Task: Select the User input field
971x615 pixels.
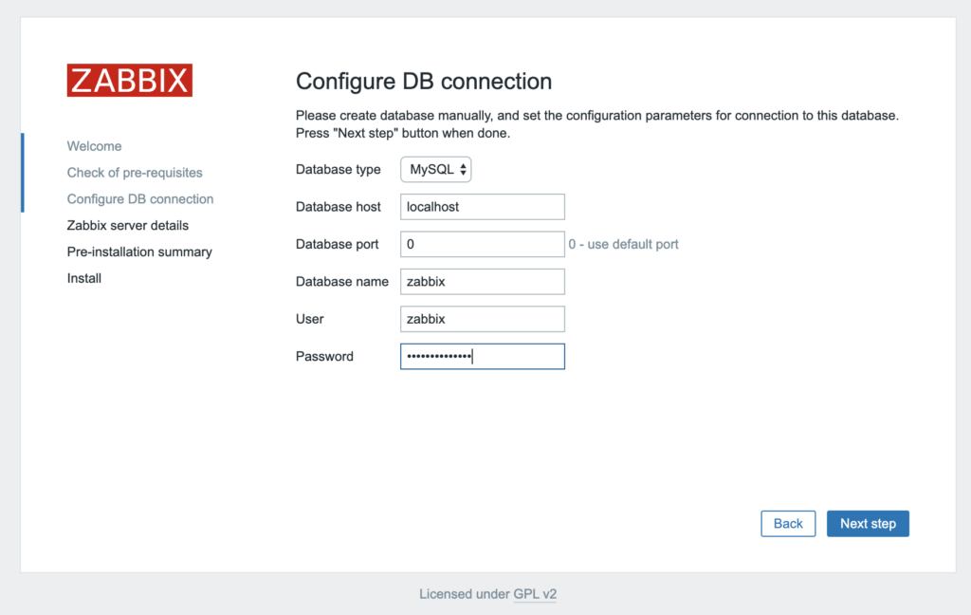Action: click(482, 319)
